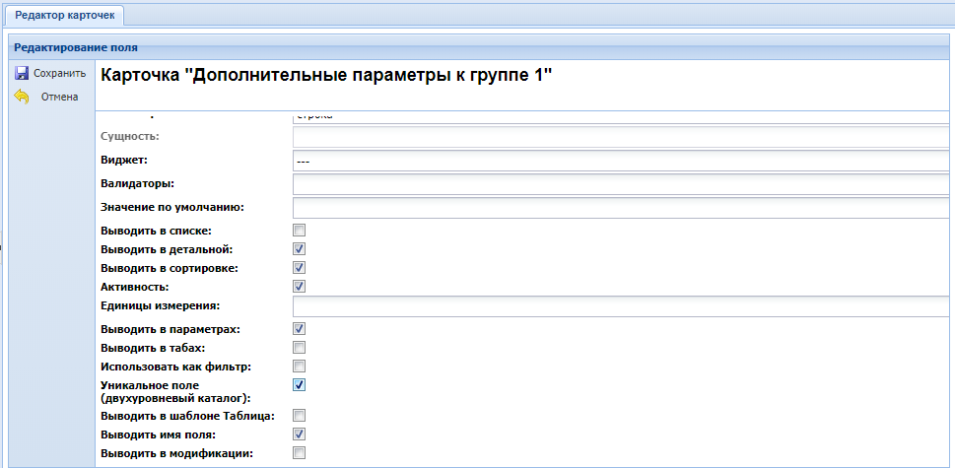This screenshot has height=468, width=955.
Task: Uncheck the Выводить в сортировке checkbox
Action: point(300,267)
